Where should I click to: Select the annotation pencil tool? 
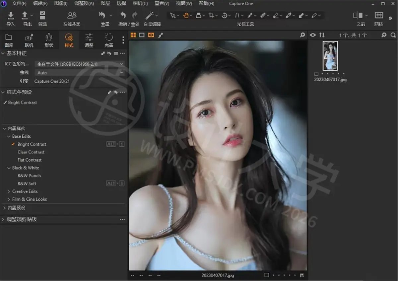(314, 15)
